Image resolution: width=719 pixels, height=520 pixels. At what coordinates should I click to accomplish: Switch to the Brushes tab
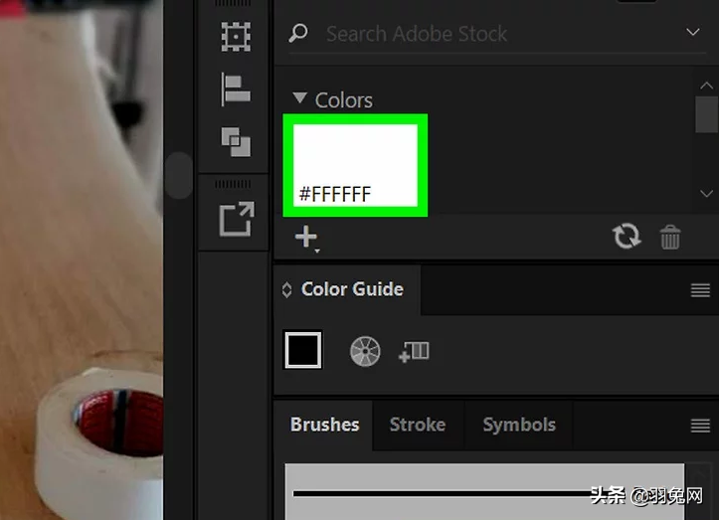(x=324, y=425)
